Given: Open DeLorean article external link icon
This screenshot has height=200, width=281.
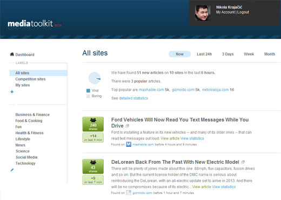Looking at the screenshot, I should pyautogui.click(x=243, y=162).
